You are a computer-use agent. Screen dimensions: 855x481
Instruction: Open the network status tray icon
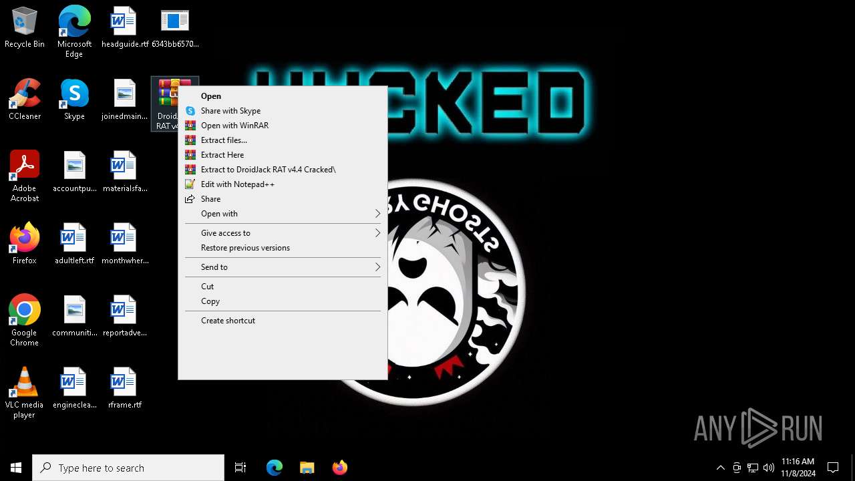click(753, 468)
